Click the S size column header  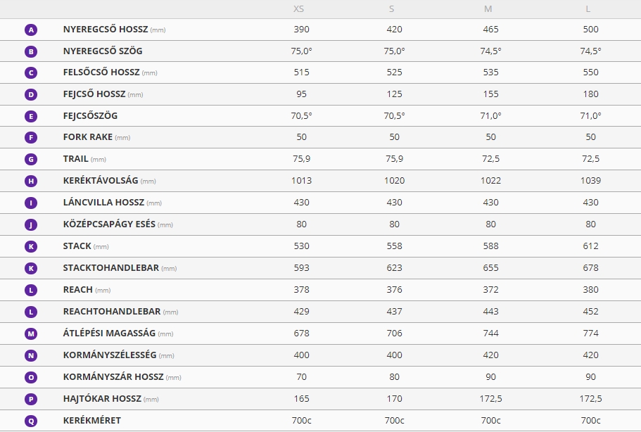click(x=392, y=9)
